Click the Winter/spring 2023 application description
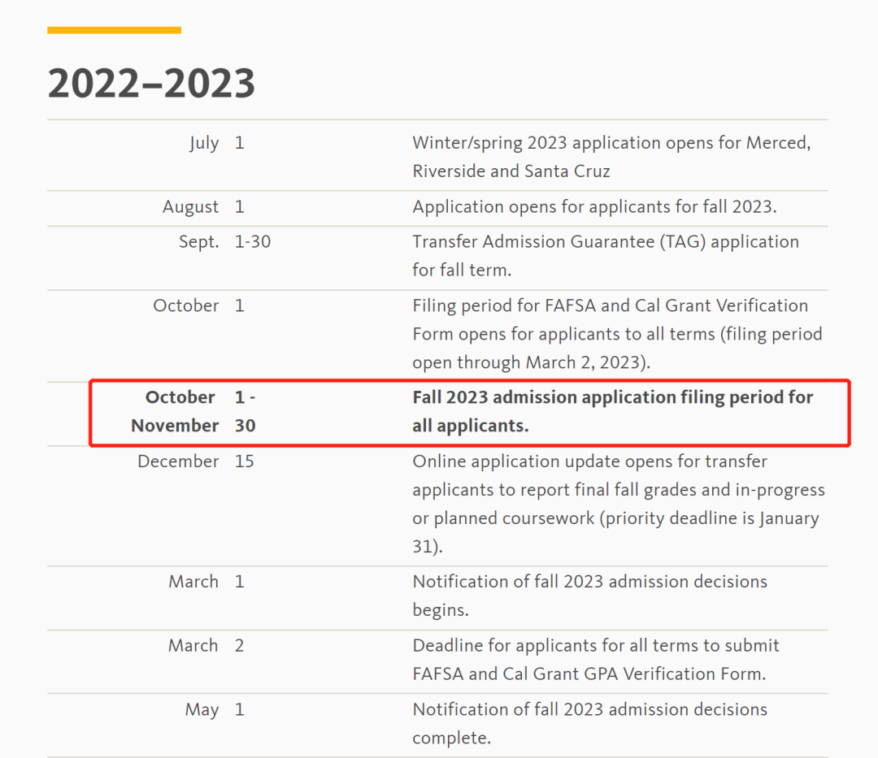Screen dimensions: 878x758 click(611, 157)
